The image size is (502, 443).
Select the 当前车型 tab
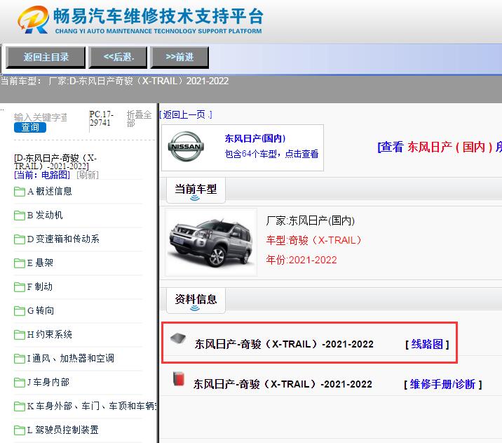point(196,190)
